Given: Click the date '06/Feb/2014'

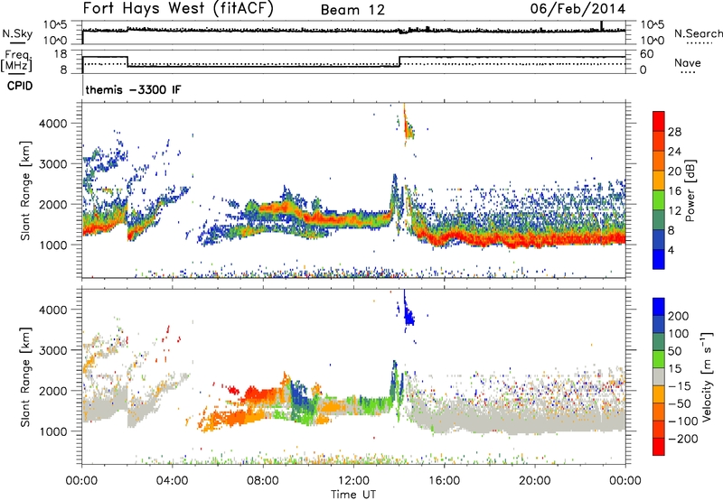Looking at the screenshot, I should tap(577, 9).
